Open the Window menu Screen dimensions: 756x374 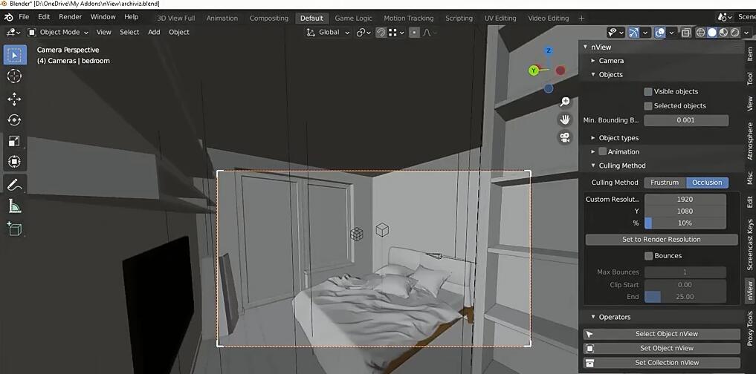pos(103,17)
